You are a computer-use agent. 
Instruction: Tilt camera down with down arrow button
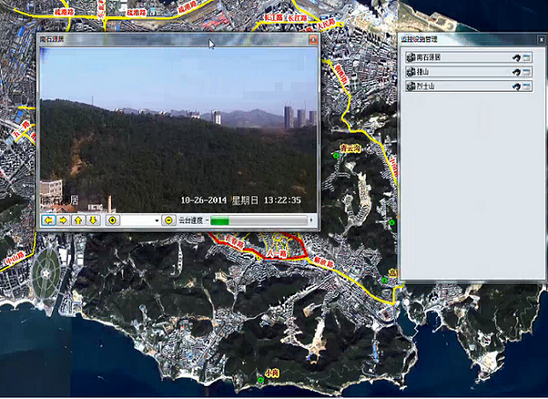[x=92, y=220]
